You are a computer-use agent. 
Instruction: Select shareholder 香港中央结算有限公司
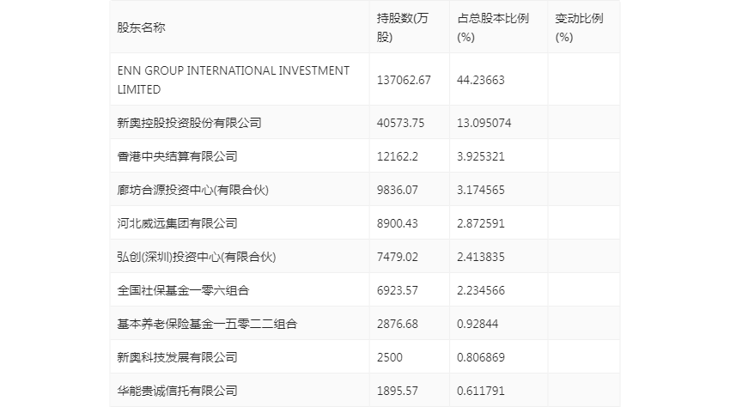[177, 156]
